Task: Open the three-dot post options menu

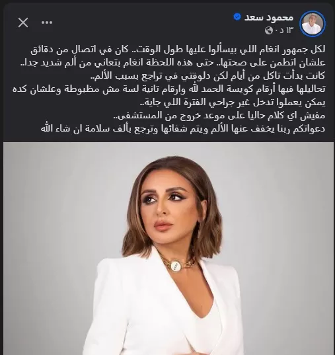Action: pyautogui.click(x=47, y=22)
